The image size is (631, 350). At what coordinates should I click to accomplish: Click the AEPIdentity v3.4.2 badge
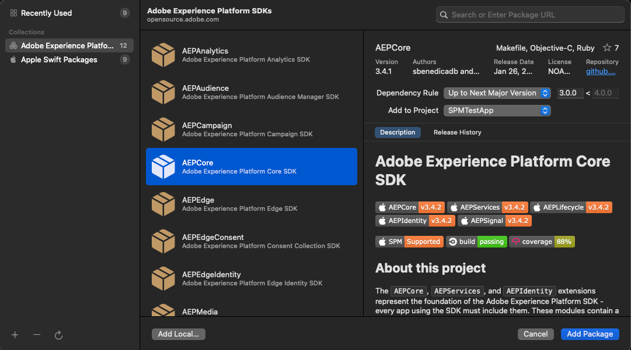coord(415,220)
